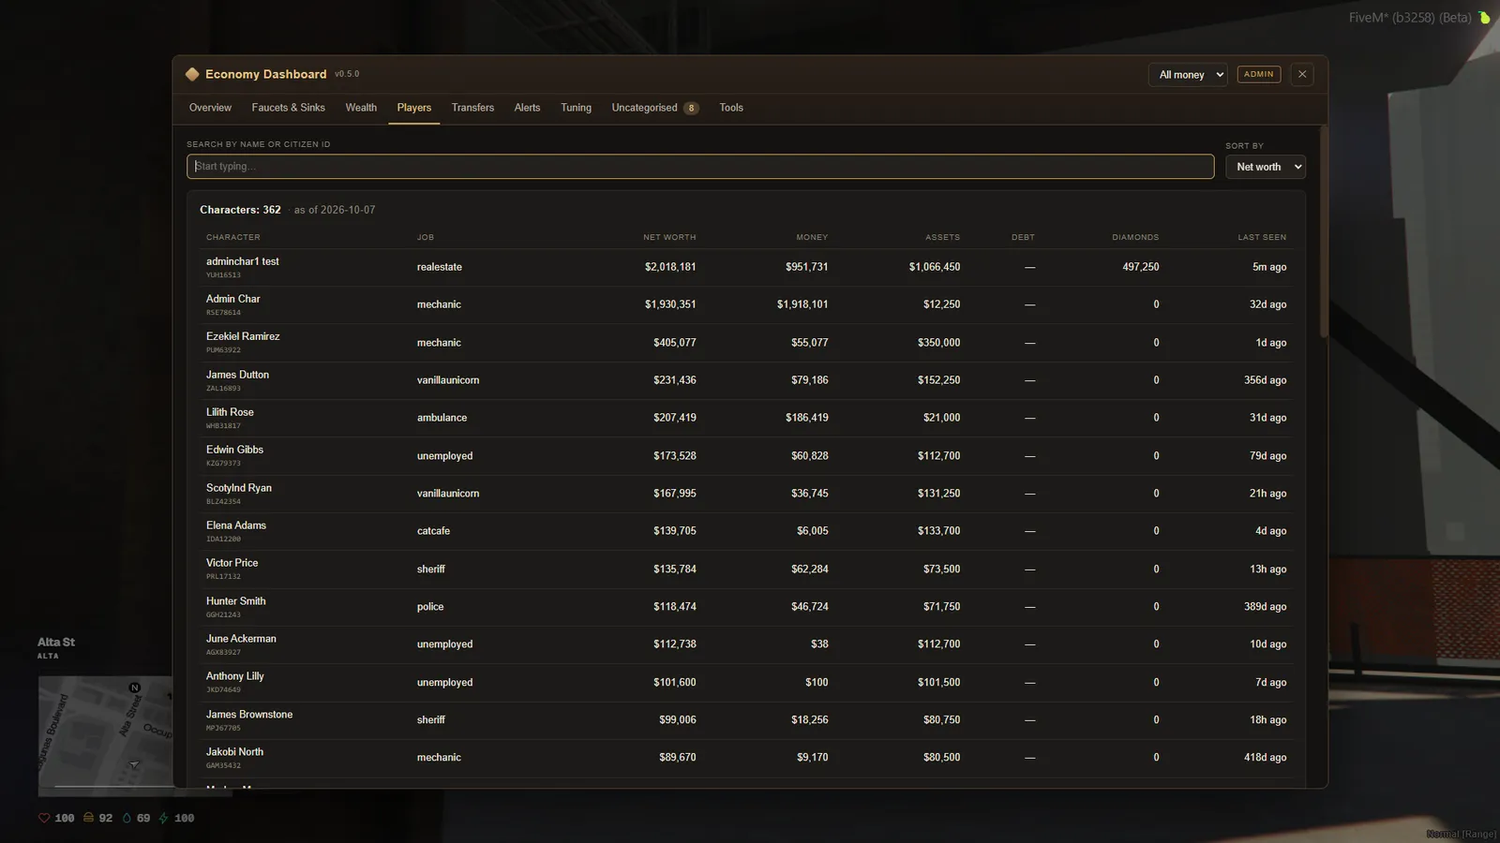Click the LAST SEEN column header

[1262, 237]
